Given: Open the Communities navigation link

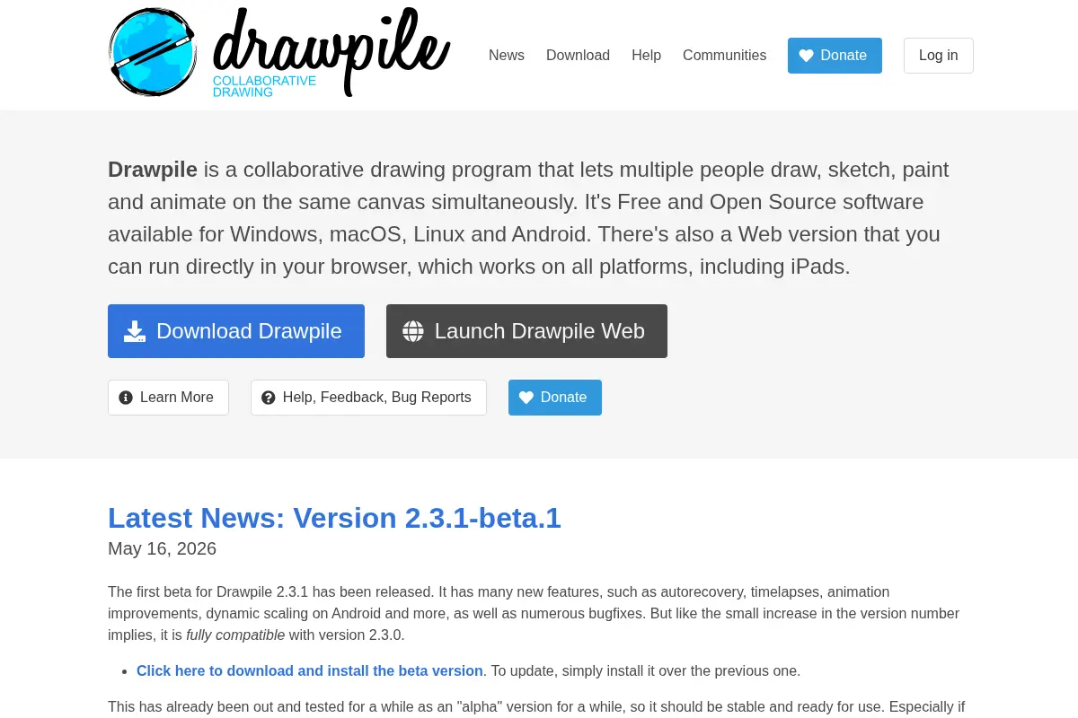Looking at the screenshot, I should pyautogui.click(x=724, y=56).
